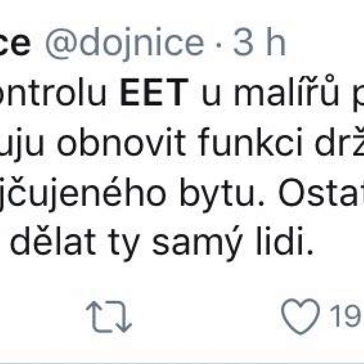Open the tweet via the 3 h timestamp
Image resolution: width=364 pixels, height=364 pixels.
tap(259, 42)
